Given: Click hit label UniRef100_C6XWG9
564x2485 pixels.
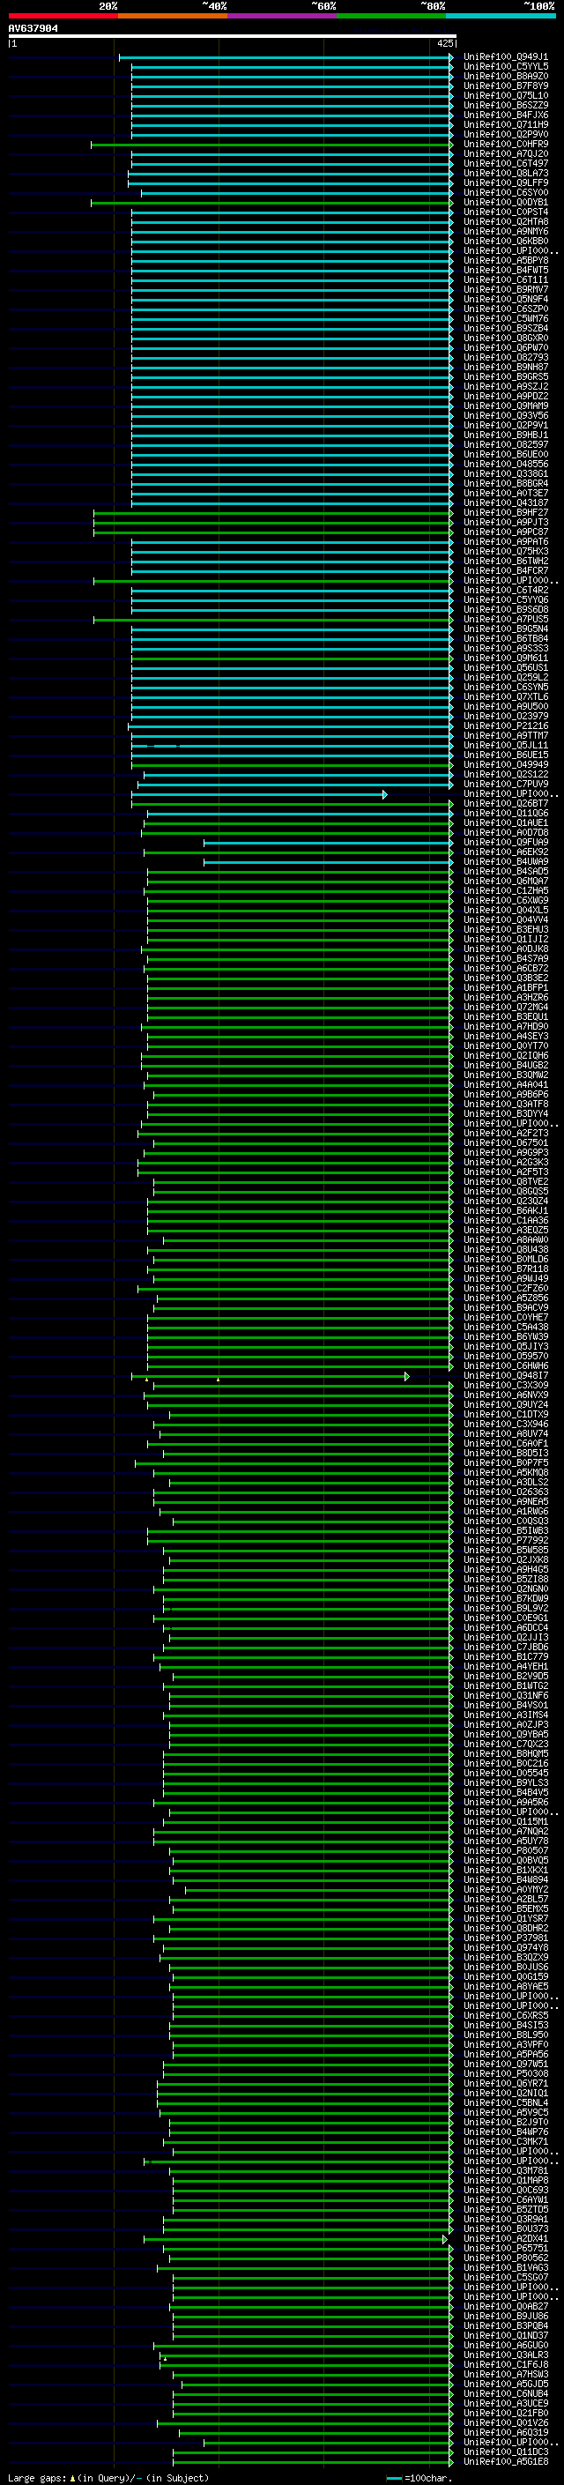Looking at the screenshot, I should pos(506,900).
